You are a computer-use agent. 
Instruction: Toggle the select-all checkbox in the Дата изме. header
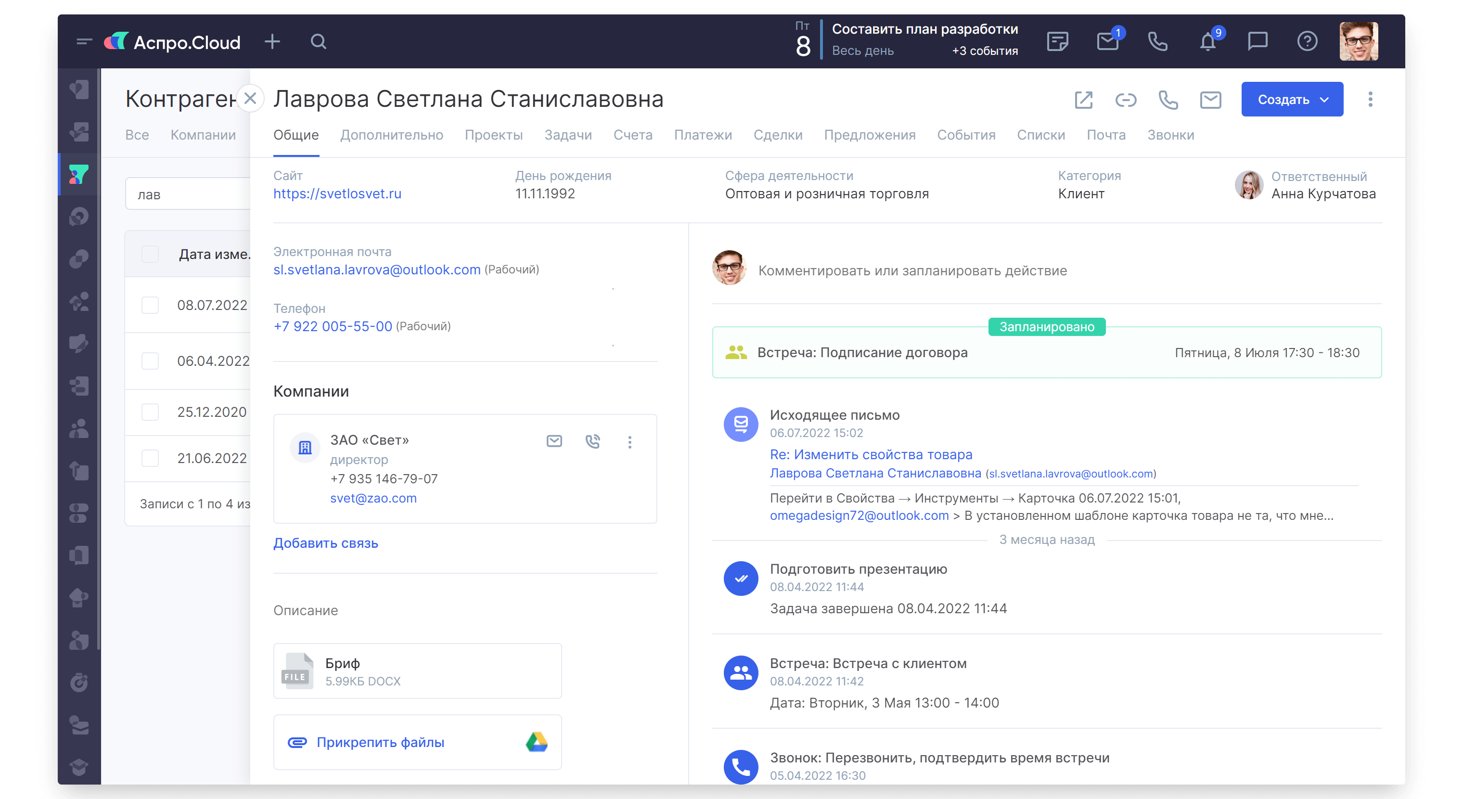(x=150, y=254)
